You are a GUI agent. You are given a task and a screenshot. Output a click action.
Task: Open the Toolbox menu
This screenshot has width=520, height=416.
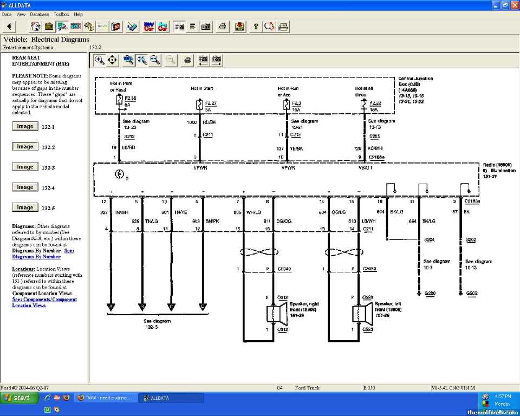tap(61, 14)
